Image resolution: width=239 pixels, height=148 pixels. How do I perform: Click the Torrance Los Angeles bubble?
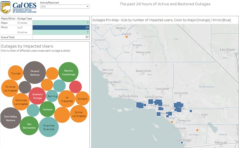10,88
